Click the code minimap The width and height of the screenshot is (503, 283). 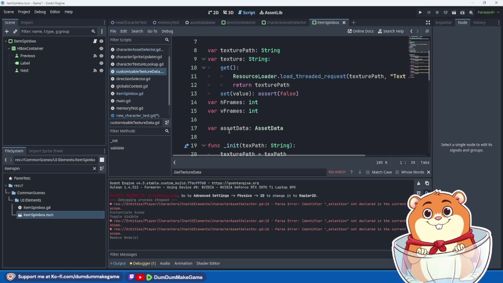(x=419, y=57)
